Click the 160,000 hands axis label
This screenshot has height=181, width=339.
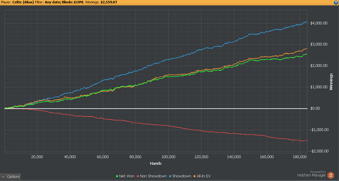pyautogui.click(x=267, y=157)
